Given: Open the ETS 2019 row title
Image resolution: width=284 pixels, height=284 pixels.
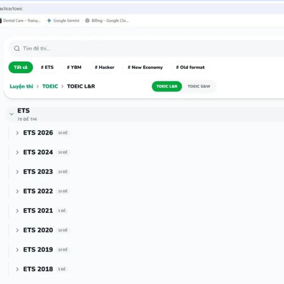Looking at the screenshot, I should (38, 250).
